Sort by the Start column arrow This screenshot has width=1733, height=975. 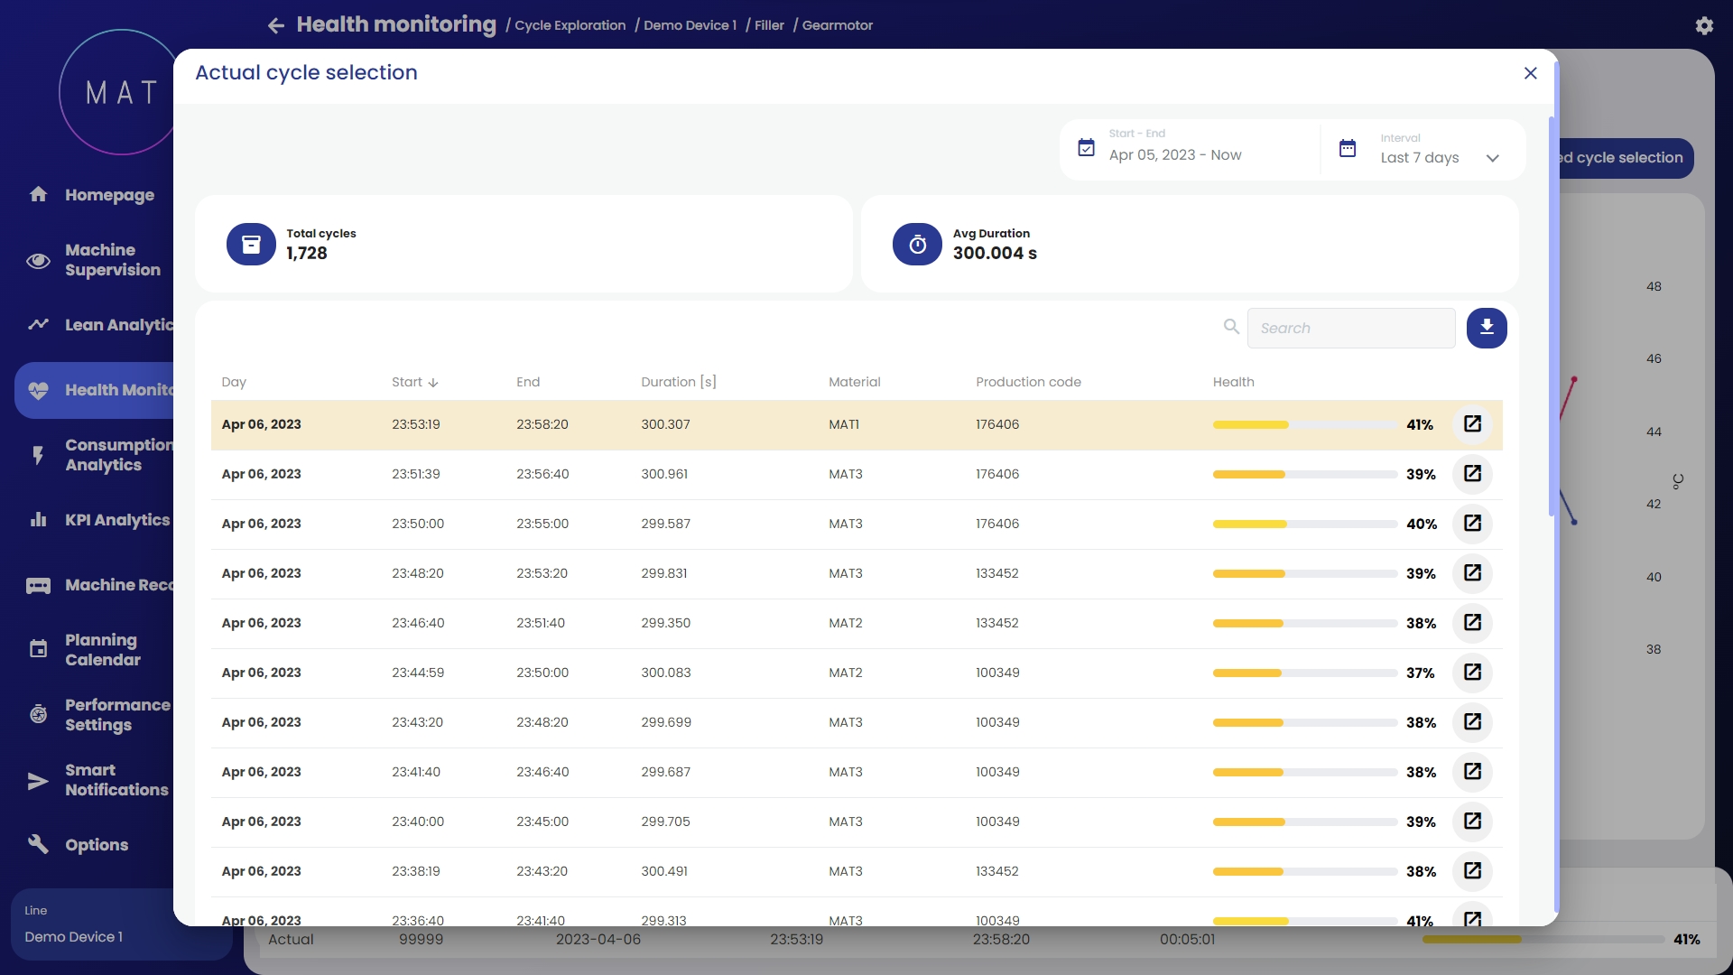pyautogui.click(x=433, y=383)
